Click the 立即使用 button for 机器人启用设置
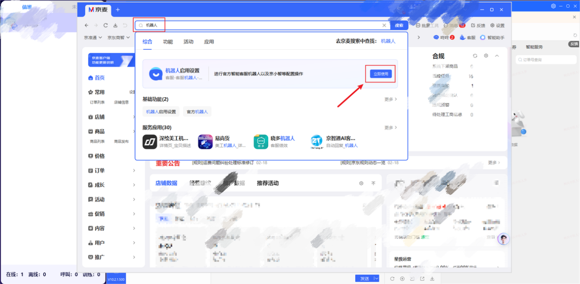Image resolution: width=580 pixels, height=284 pixels. tap(380, 74)
